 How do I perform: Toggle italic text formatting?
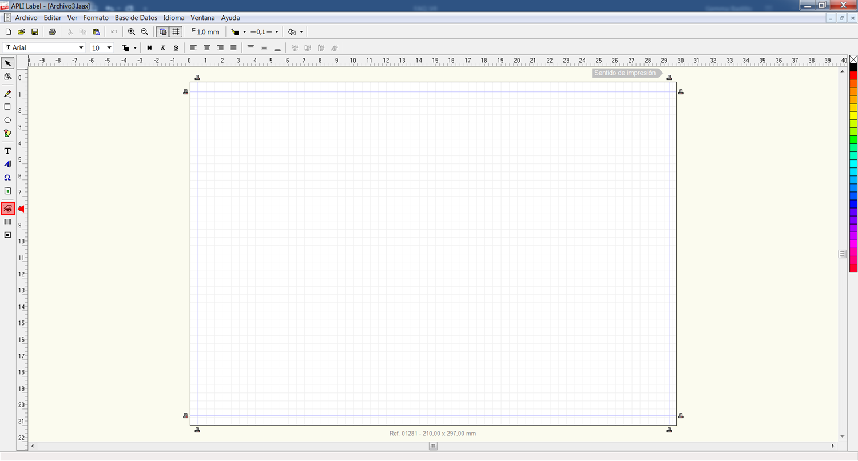(x=163, y=47)
